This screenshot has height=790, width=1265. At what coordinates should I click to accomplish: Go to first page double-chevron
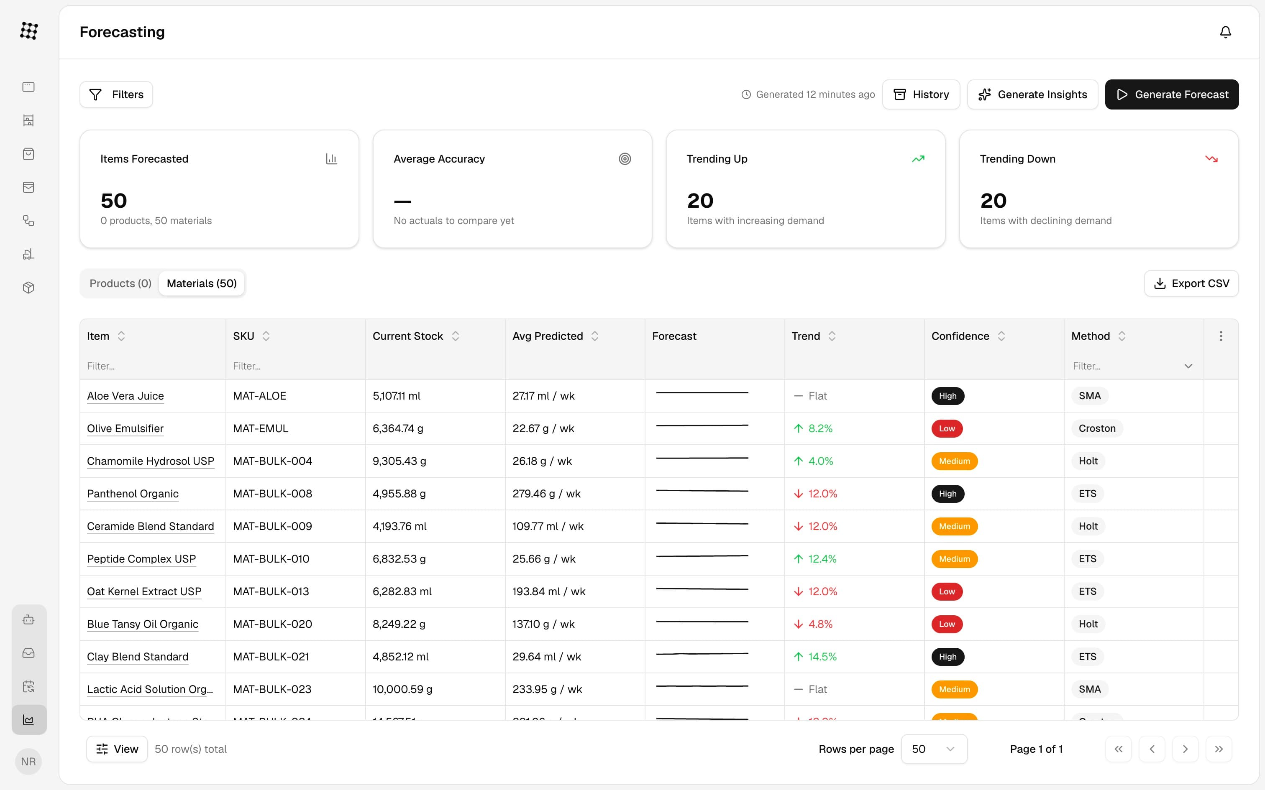pos(1118,749)
